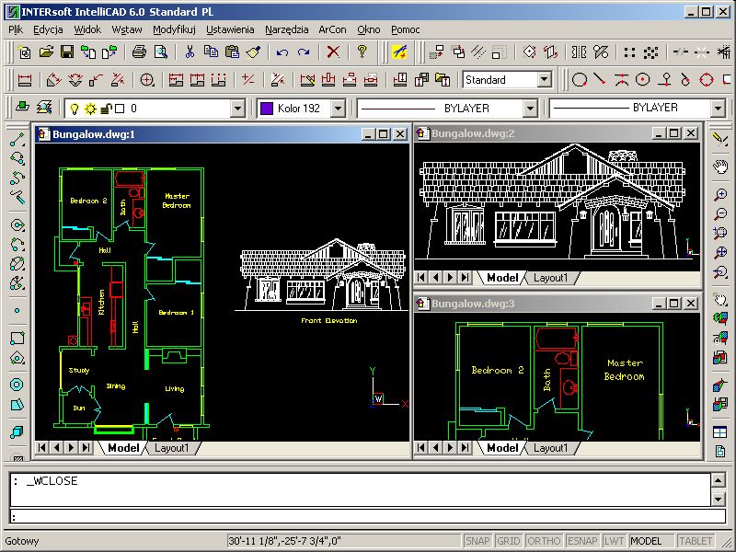The image size is (736, 552).
Task: Switch to Layout1 tab in Bungalow.dwg:1
Action: [x=171, y=448]
